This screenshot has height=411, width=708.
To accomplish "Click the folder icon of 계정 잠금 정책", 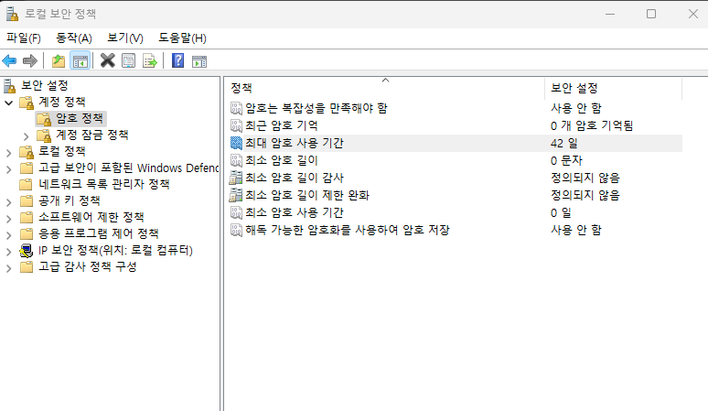I will [44, 135].
